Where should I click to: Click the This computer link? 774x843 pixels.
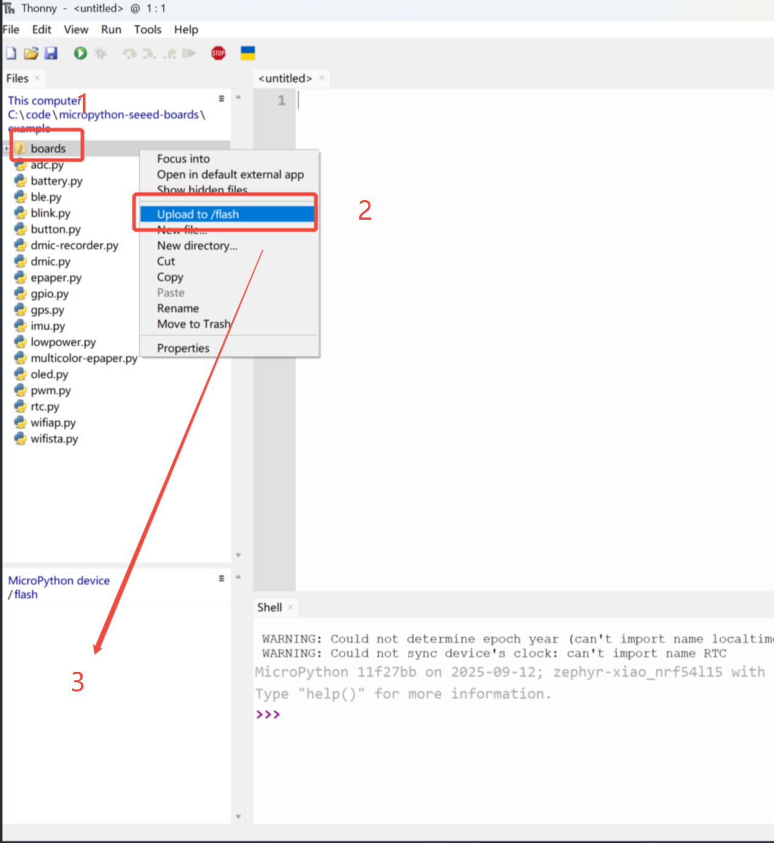[x=44, y=101]
